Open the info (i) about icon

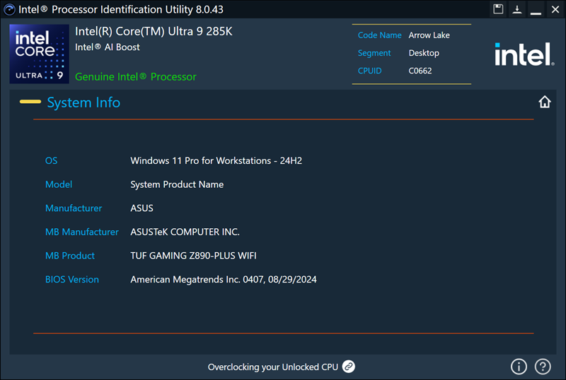point(519,367)
